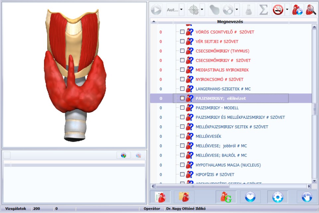Select the MELLÉKVESÉK list entry
This screenshot has height=213, width=319.
coord(206,136)
